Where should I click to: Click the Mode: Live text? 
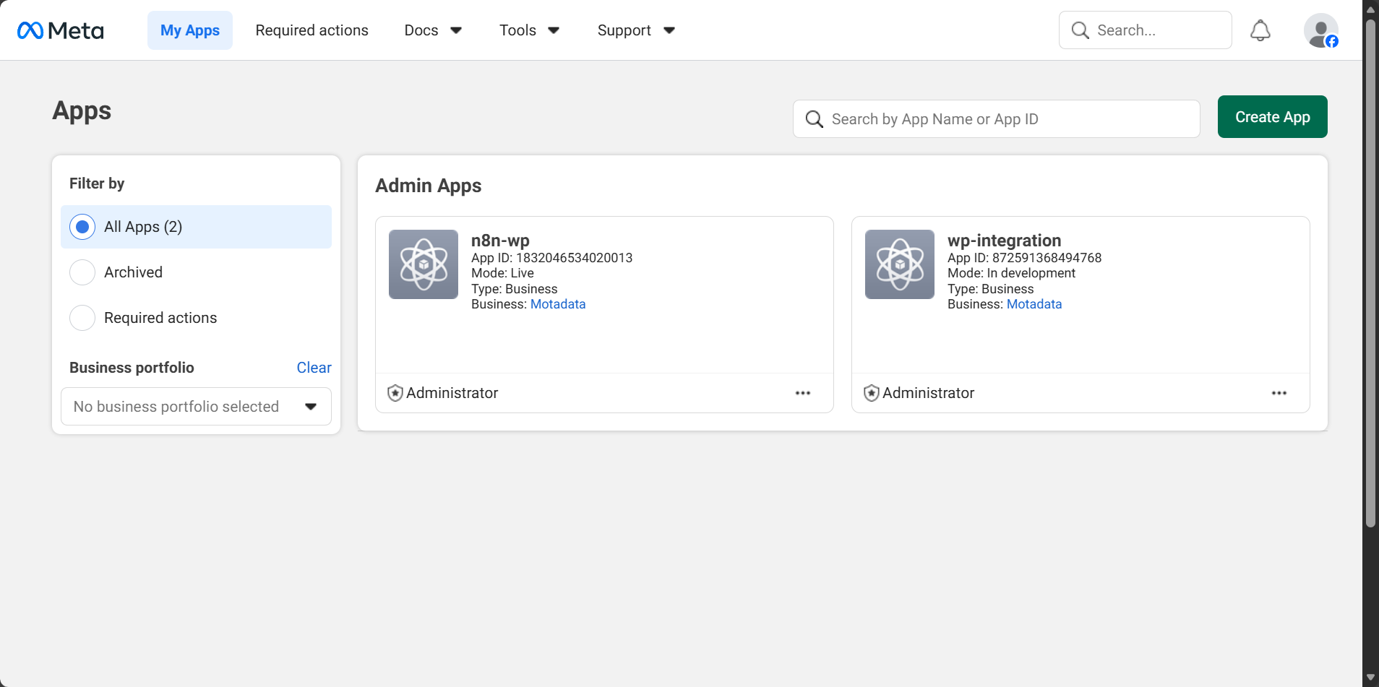[502, 273]
